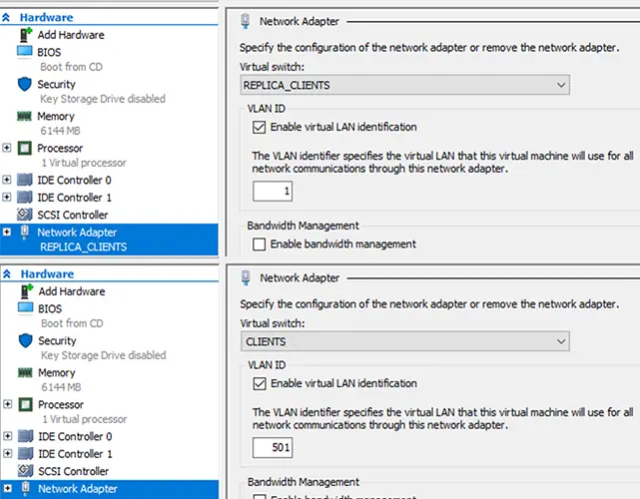Screen dimensions: 640x499
Task: Click the IDE Controller 1 icon in the lower list
Action: pyautogui.click(x=25, y=453)
